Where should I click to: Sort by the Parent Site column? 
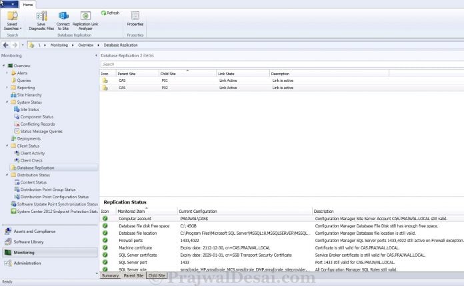[x=137, y=74]
